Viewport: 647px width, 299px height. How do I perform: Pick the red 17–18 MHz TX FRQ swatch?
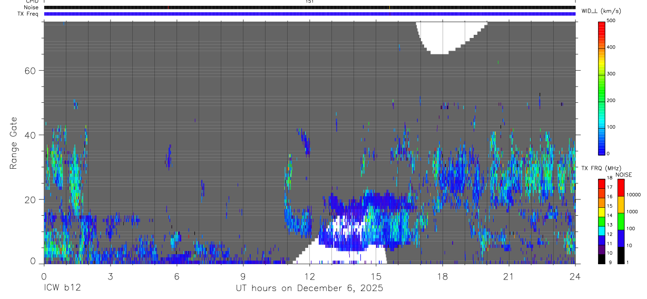(x=602, y=184)
